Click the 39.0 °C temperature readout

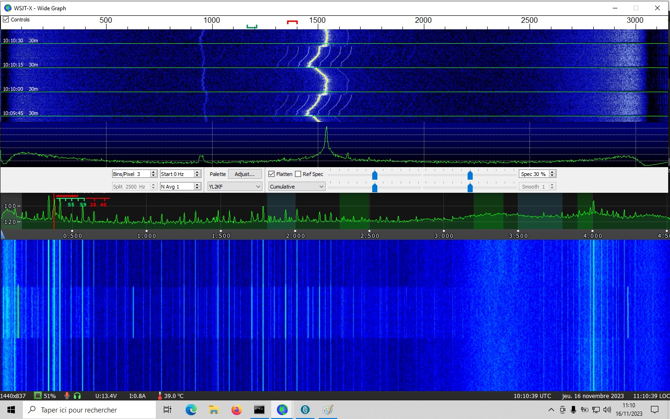click(x=174, y=396)
